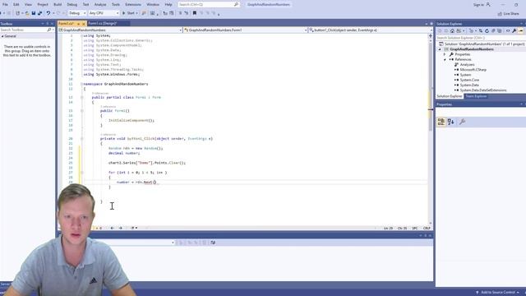Click the Collapse All icon in Solution Explorer
Viewport: 526px width, 296px height.
tap(493, 31)
